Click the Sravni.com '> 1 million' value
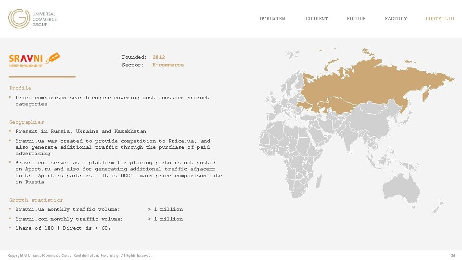This screenshot has height=260, width=462. coord(165,219)
